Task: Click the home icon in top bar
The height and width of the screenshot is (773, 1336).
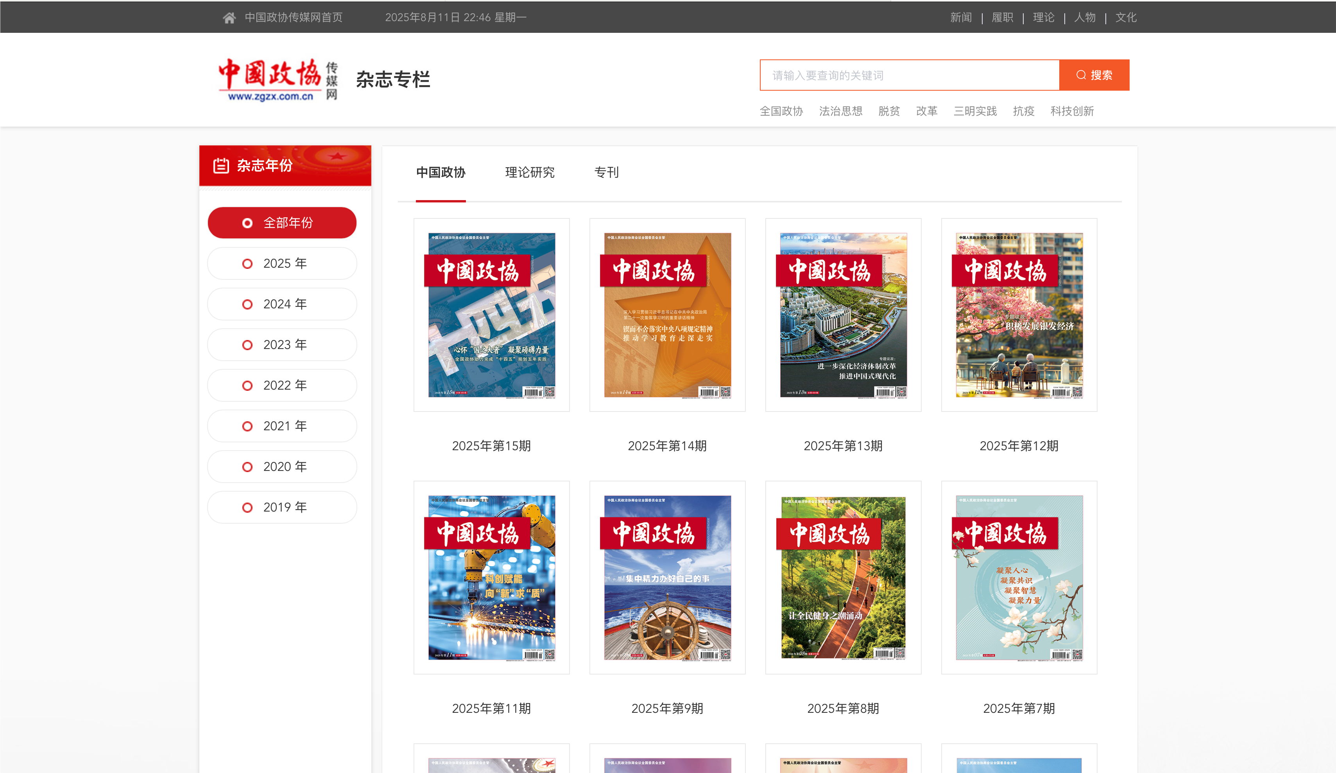Action: tap(229, 17)
